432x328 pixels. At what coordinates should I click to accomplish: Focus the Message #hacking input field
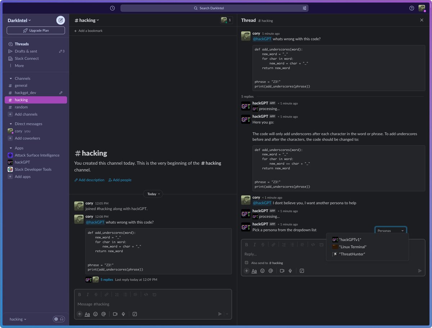tap(153, 304)
